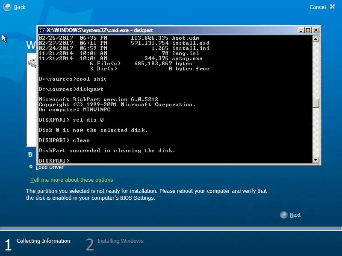This screenshot has height=256, width=342.
Task: Click 'install.esd' in the console listing
Action: pos(191,43)
